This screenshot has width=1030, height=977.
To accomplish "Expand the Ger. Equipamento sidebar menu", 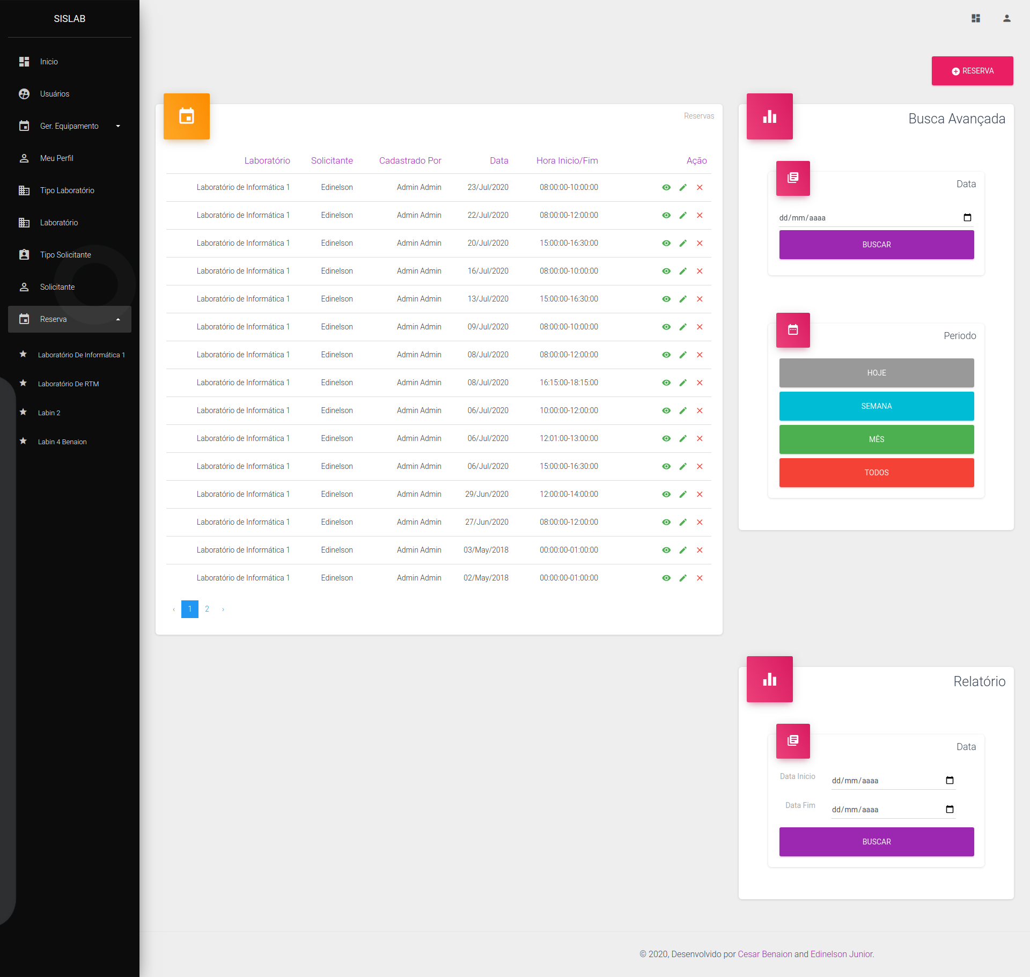I will (69, 126).
